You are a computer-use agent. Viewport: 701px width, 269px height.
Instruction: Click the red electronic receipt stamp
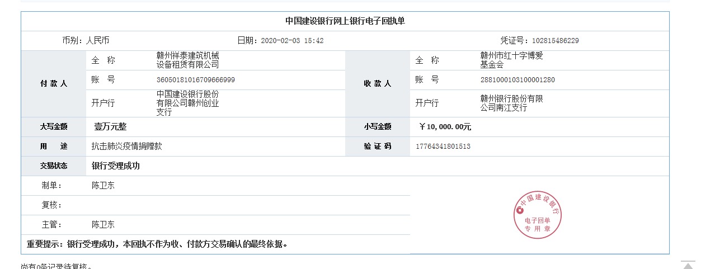coord(537,216)
